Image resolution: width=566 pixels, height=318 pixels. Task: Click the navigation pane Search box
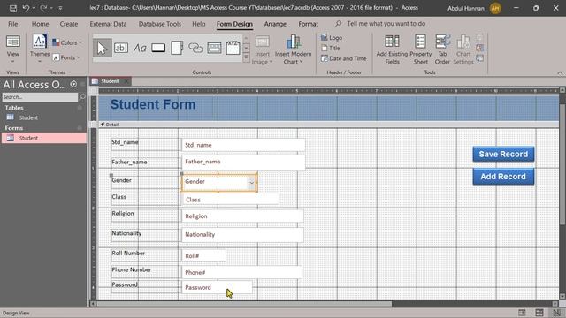[40, 97]
